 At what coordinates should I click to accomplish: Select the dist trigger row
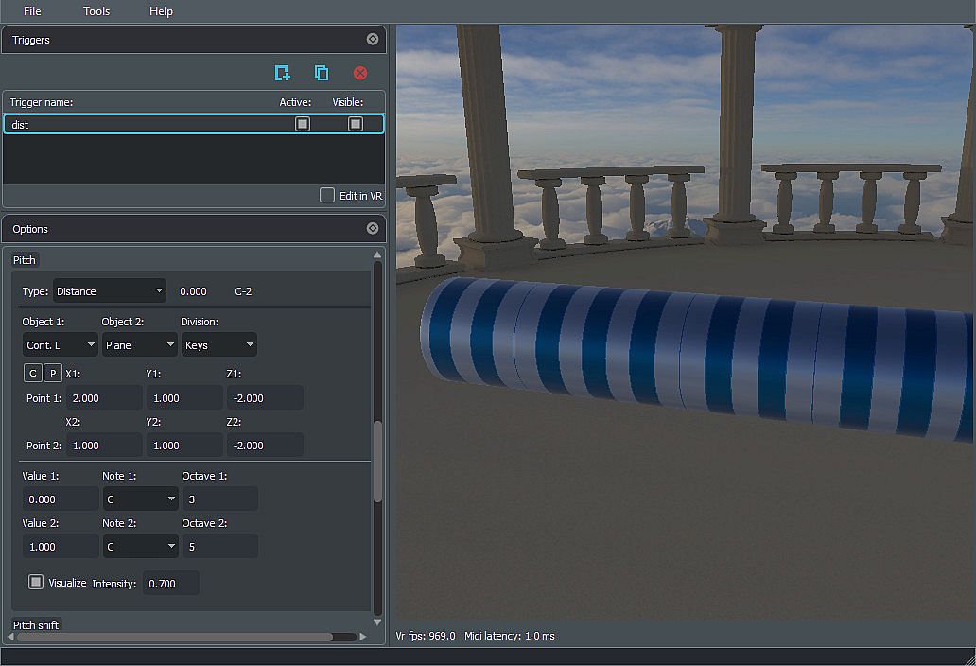(x=142, y=124)
